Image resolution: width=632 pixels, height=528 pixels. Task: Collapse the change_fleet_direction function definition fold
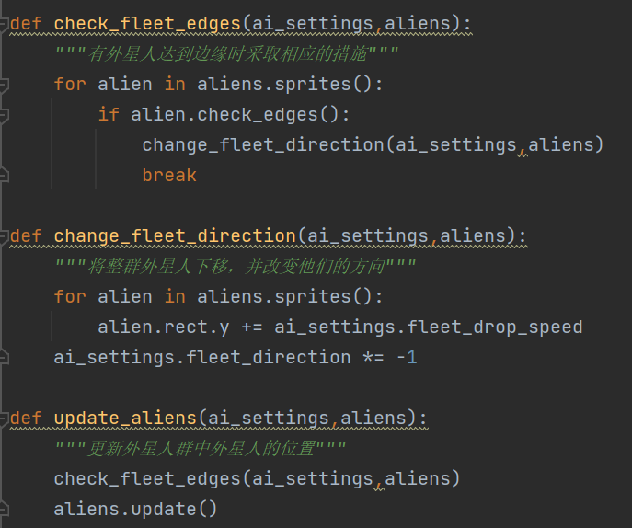tap(4, 236)
